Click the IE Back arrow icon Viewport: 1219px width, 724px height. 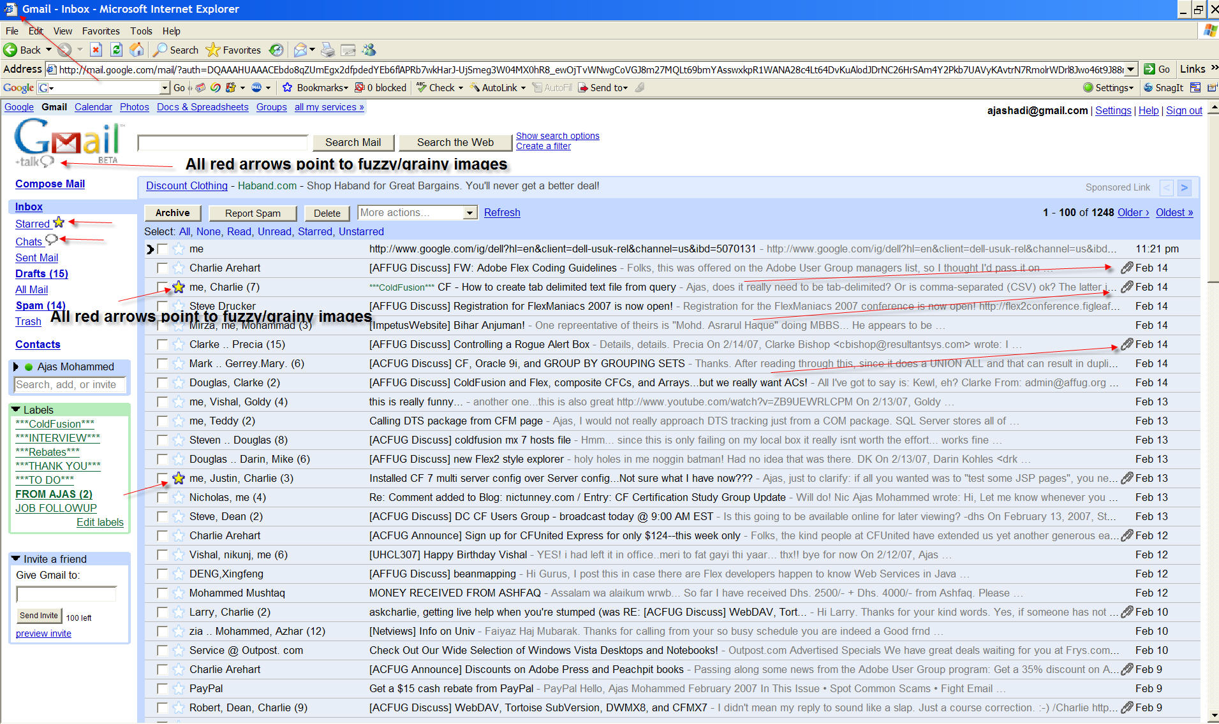click(x=10, y=50)
